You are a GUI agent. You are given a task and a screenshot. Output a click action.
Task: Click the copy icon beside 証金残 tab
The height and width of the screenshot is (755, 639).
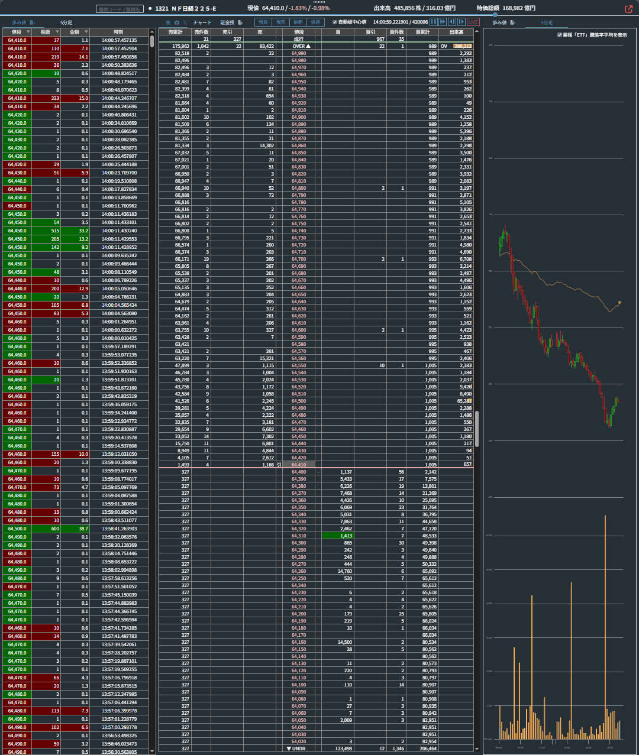(x=241, y=22)
